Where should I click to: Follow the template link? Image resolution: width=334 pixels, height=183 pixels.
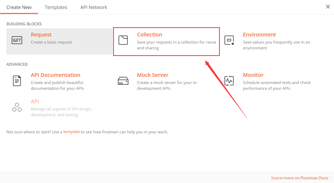point(72,132)
